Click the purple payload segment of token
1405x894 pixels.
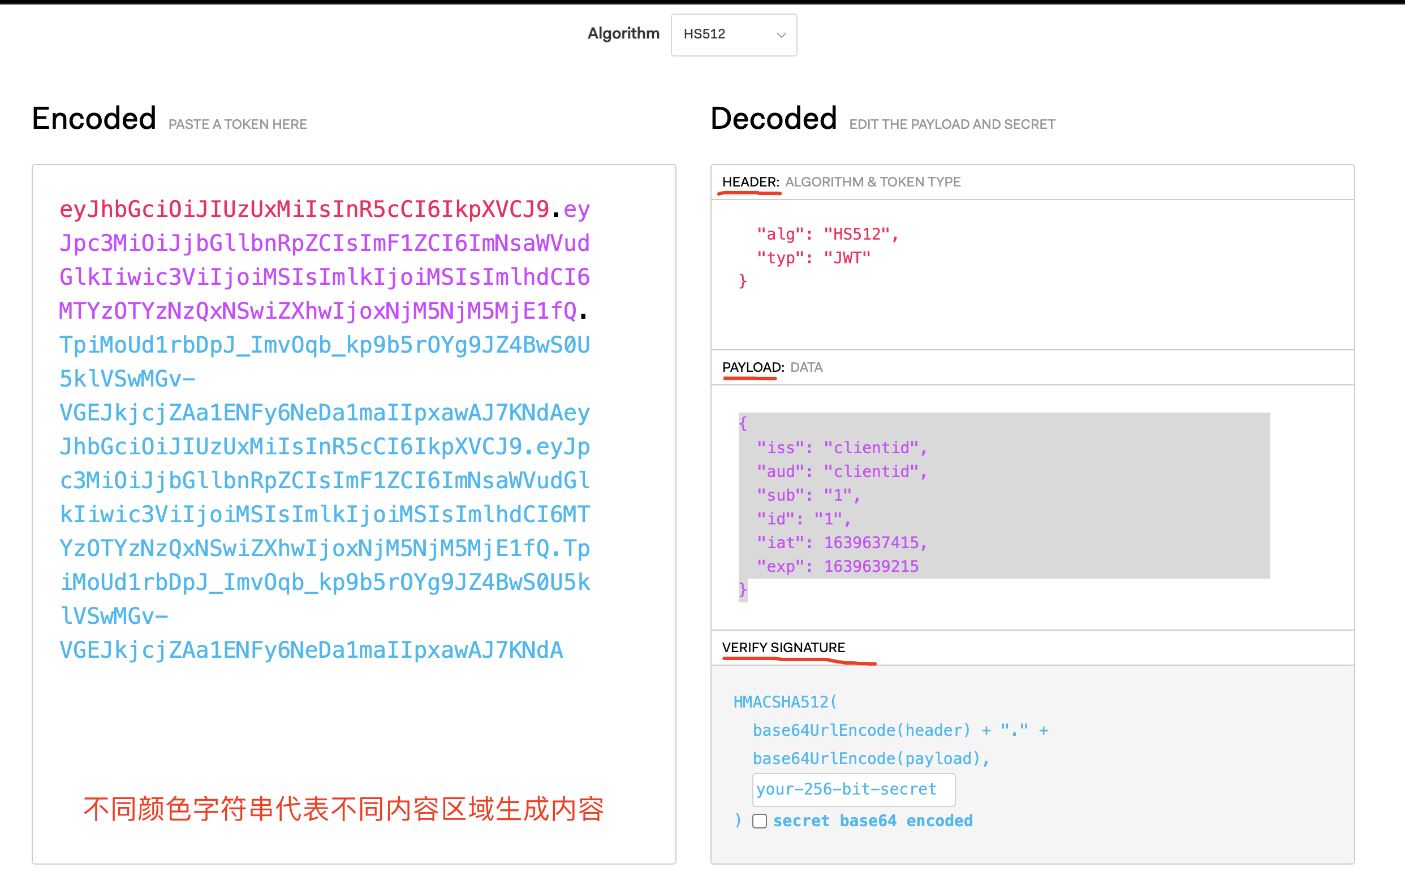pyautogui.click(x=324, y=277)
